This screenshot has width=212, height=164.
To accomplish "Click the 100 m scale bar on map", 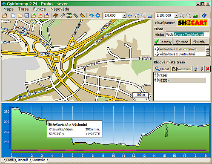I will (140, 95).
